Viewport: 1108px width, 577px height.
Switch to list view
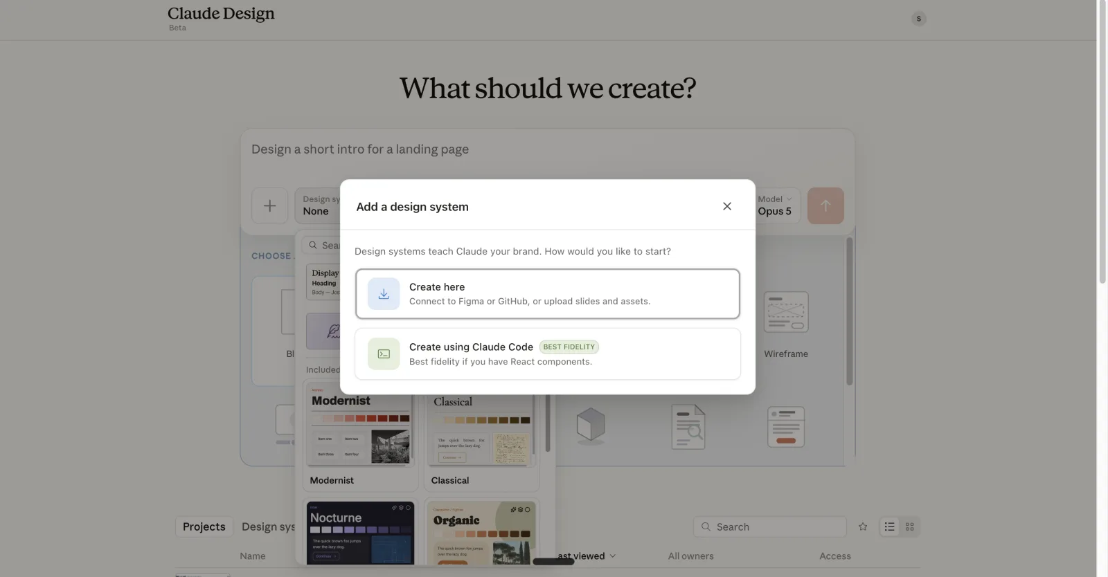click(890, 526)
